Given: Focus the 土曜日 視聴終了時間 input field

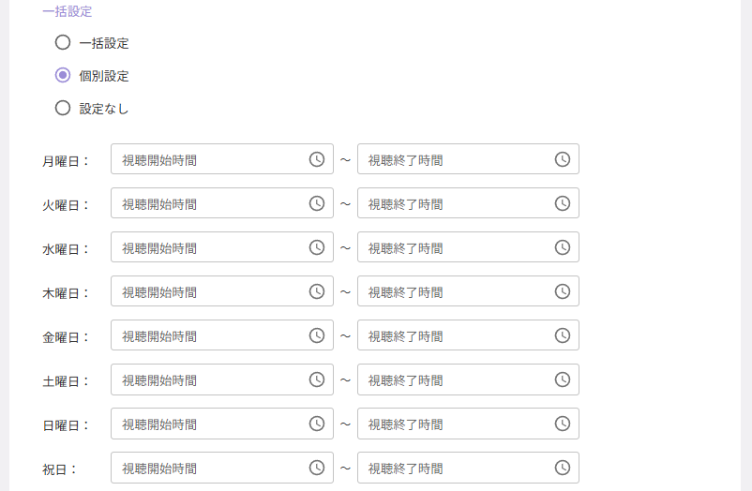Looking at the screenshot, I should pyautogui.click(x=468, y=379).
